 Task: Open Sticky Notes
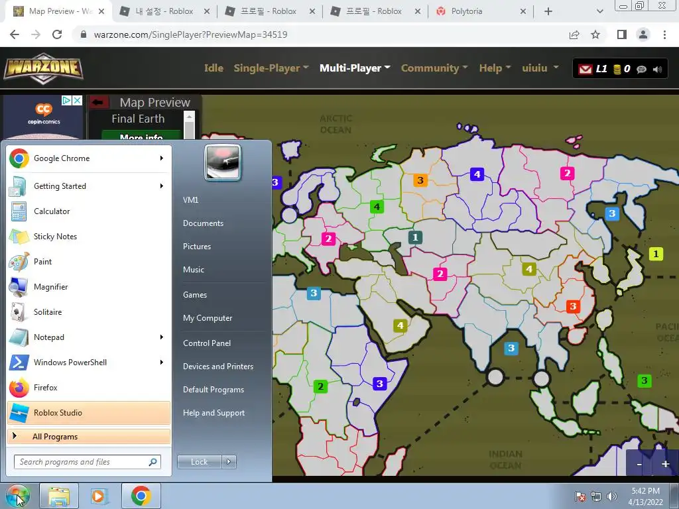tap(89, 237)
